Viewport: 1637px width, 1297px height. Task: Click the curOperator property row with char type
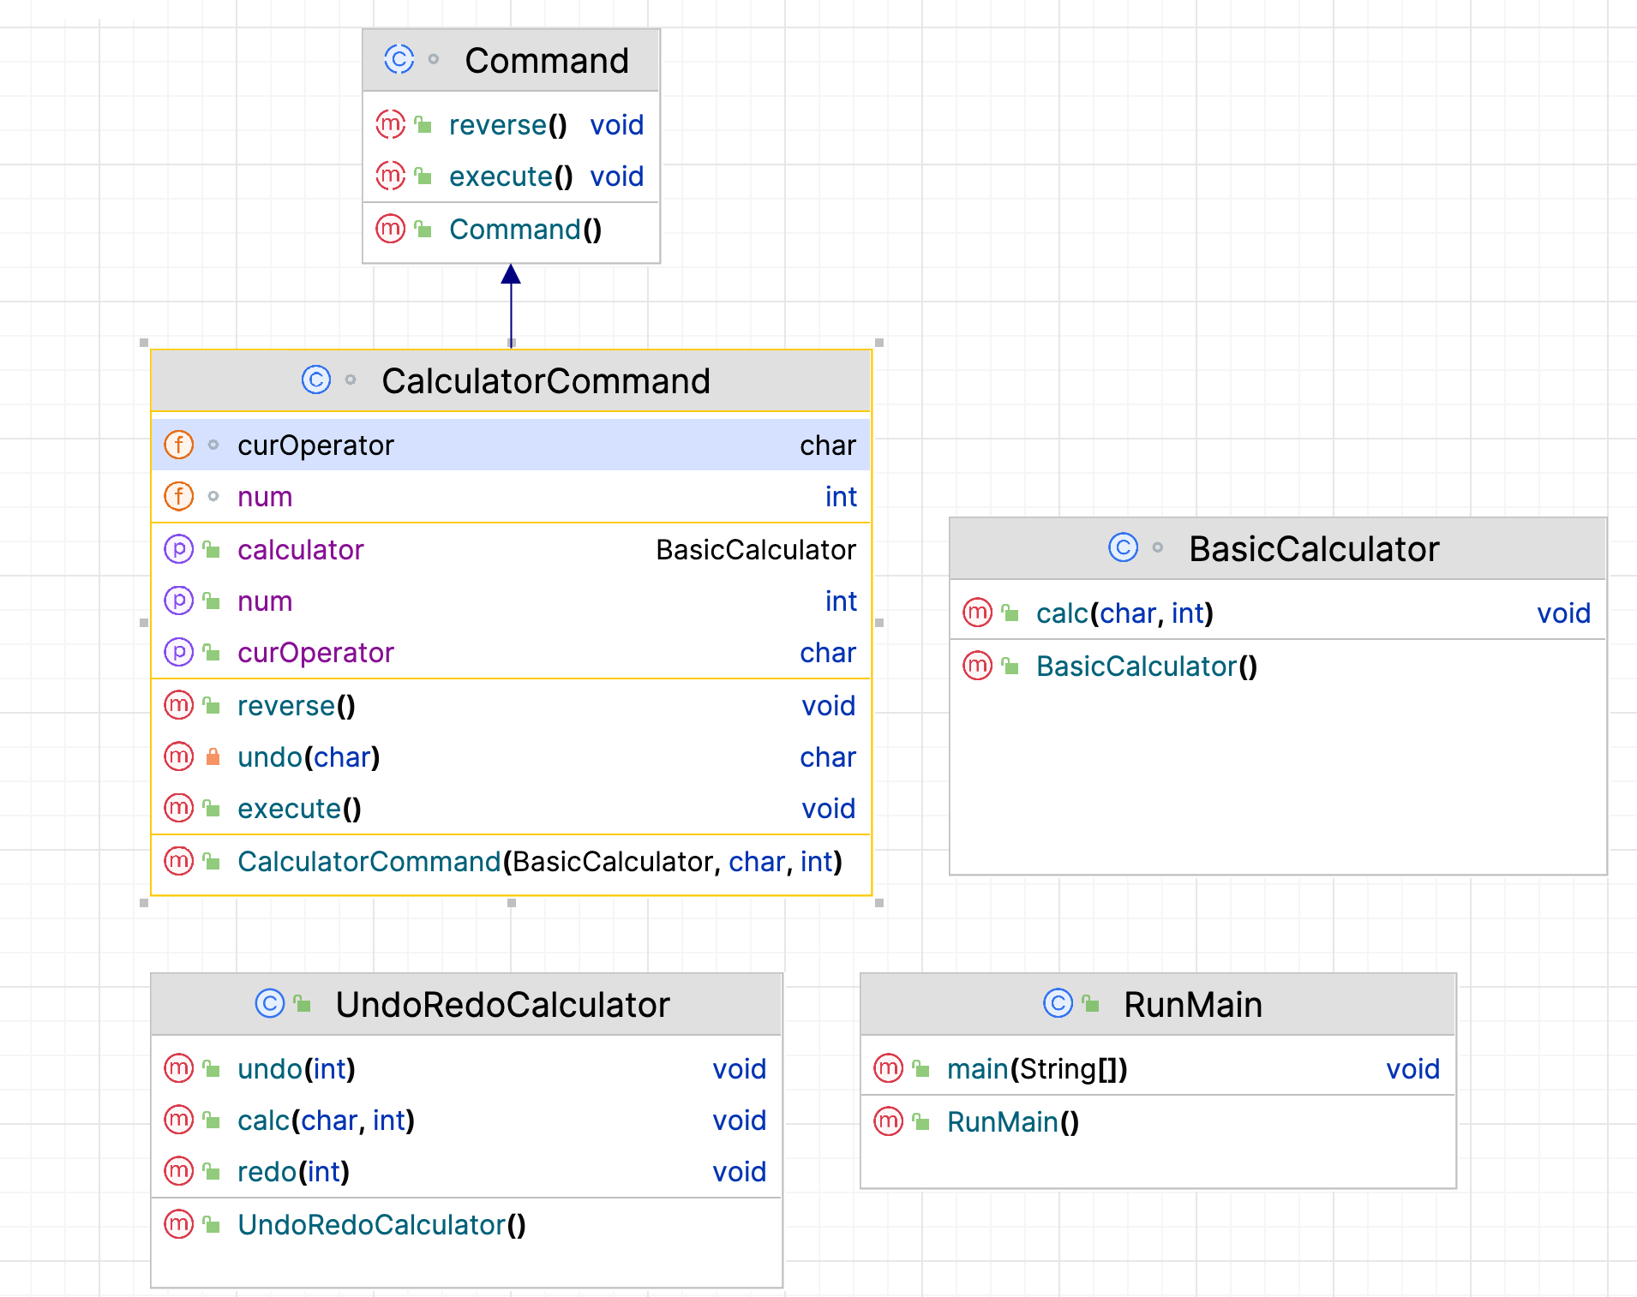[x=511, y=652]
